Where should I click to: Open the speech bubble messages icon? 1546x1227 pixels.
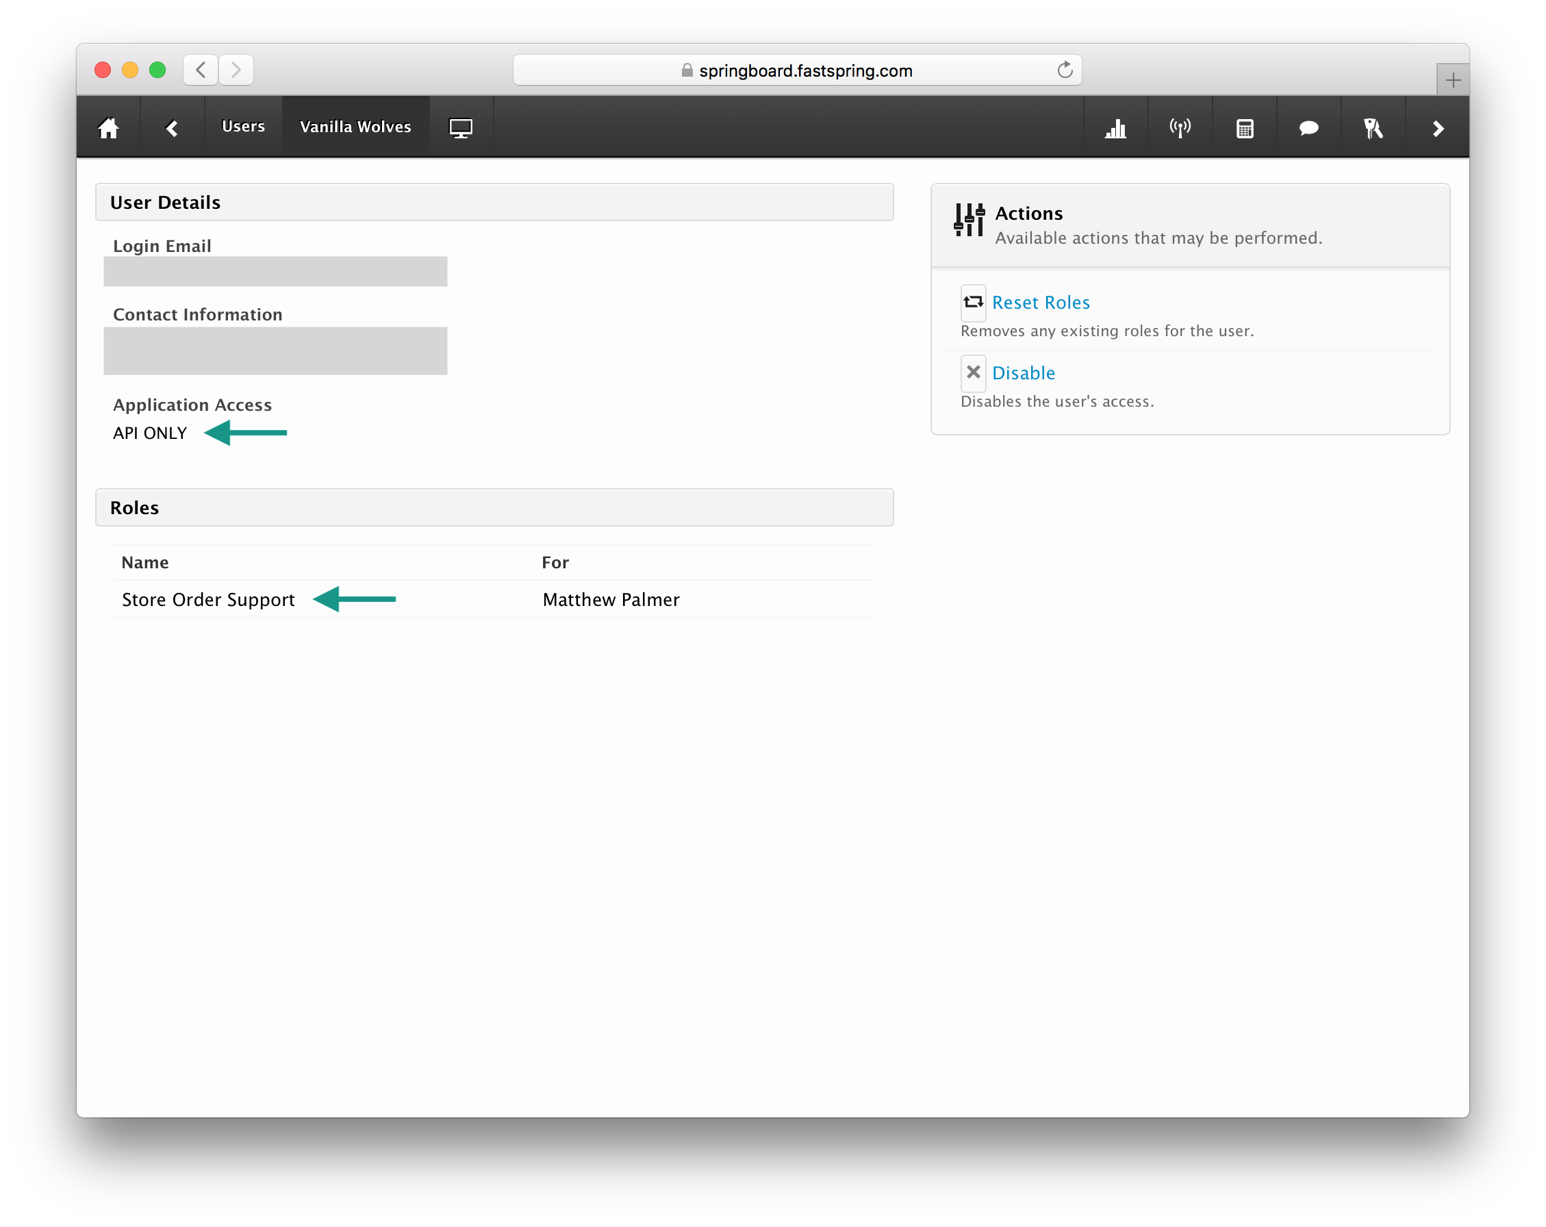[1308, 127]
